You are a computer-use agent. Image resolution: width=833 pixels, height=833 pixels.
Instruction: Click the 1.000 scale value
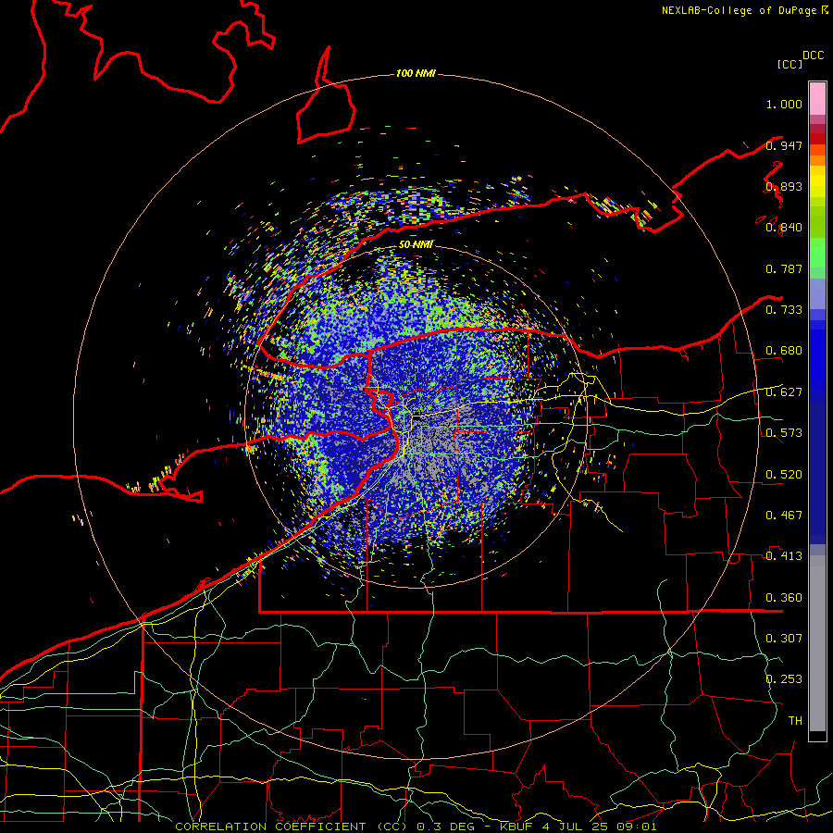point(784,104)
